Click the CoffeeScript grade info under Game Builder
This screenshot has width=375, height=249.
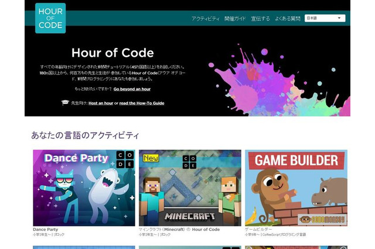click(275, 235)
